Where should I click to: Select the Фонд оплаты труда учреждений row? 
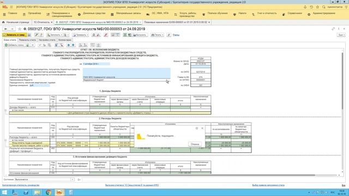click(x=130, y=143)
